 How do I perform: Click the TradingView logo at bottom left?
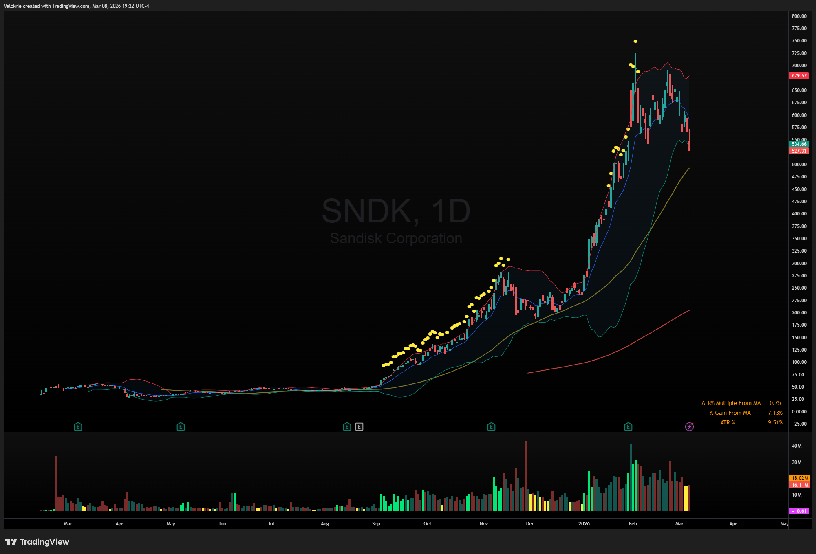click(x=37, y=542)
